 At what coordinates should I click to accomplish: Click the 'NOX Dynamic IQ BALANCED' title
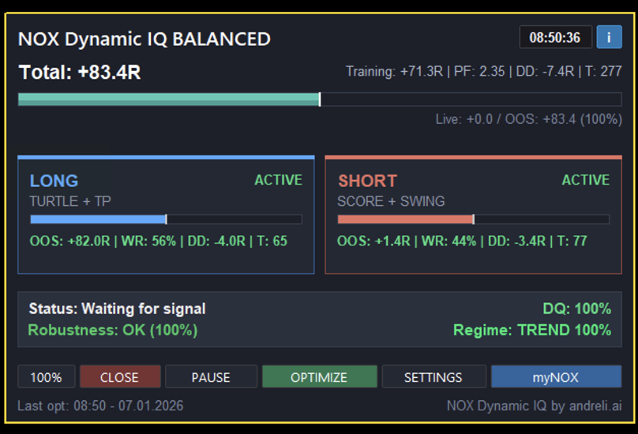144,39
